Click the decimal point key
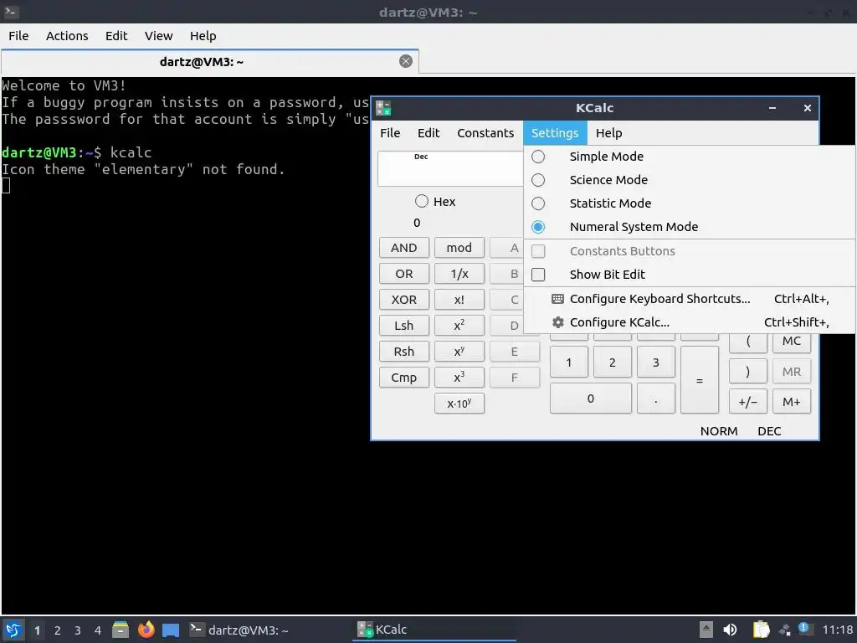 pos(656,398)
